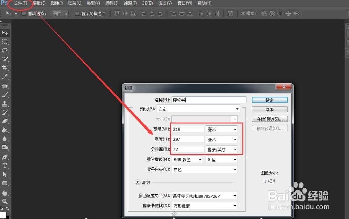Select the Eraser tool
The width and height of the screenshot is (349, 219).
pyautogui.click(x=5, y=121)
